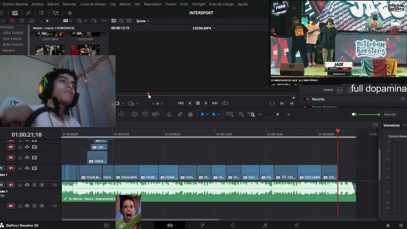Disable video track V2 filmstrip toggle
Image resolution: width=407 pixels, height=229 pixels.
pyautogui.click(x=34, y=158)
